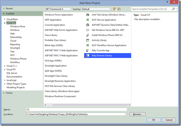The height and width of the screenshot is (126, 181).
Task: Select the Silverlight category
Action: click(x=15, y=48)
